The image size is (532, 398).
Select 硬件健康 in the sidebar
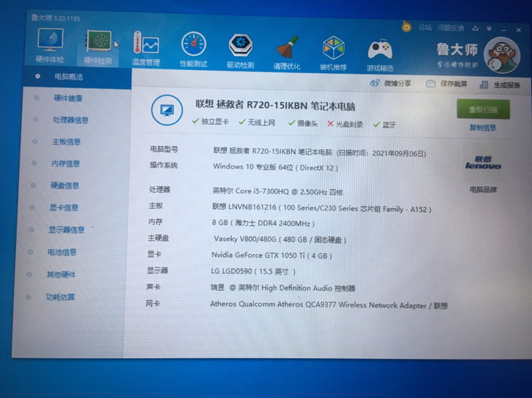point(68,99)
